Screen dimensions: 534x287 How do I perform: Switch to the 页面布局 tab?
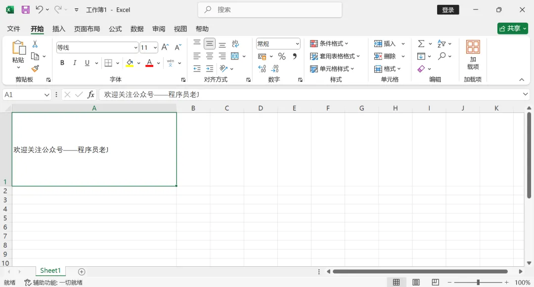[x=87, y=29]
